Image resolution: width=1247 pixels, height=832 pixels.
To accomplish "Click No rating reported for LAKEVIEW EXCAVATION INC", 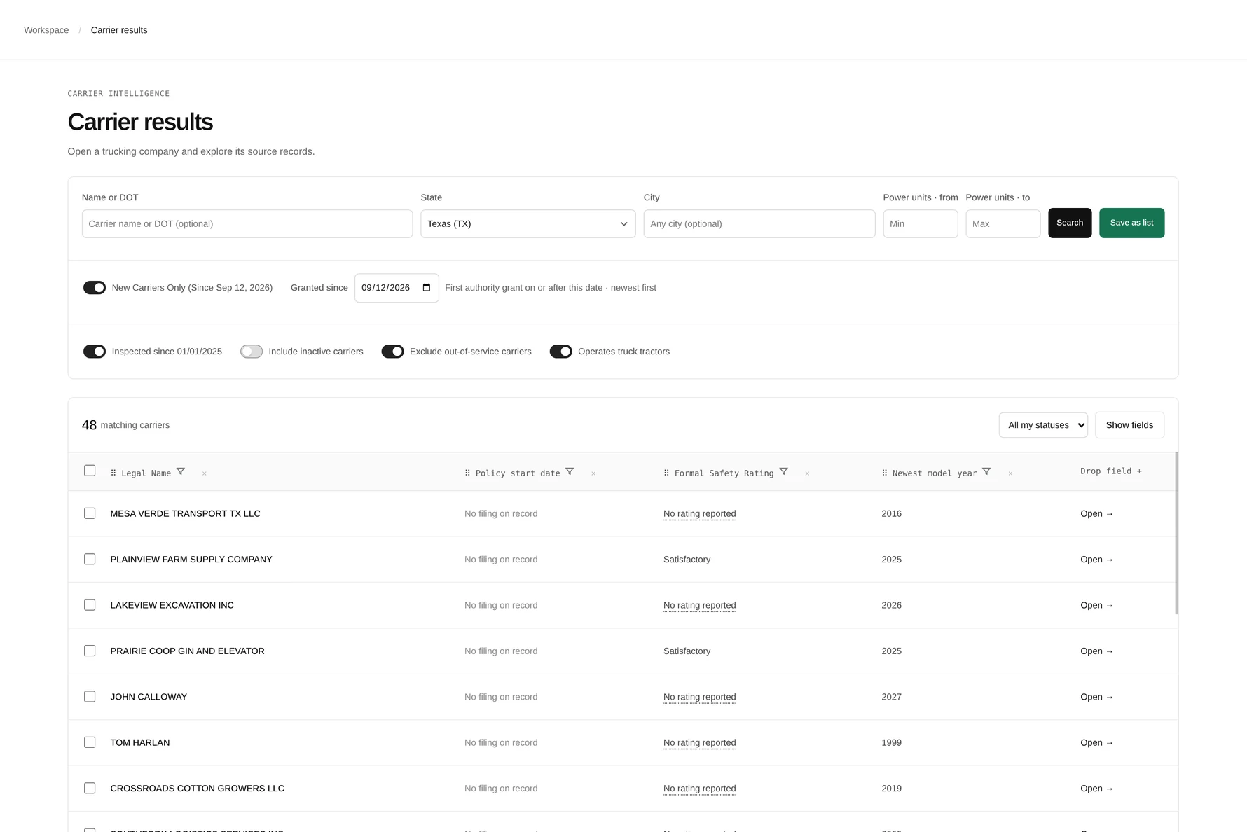I will [x=699, y=605].
